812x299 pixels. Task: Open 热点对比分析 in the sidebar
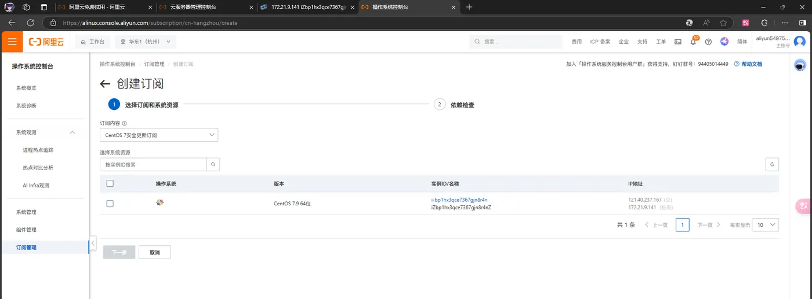coord(38,168)
